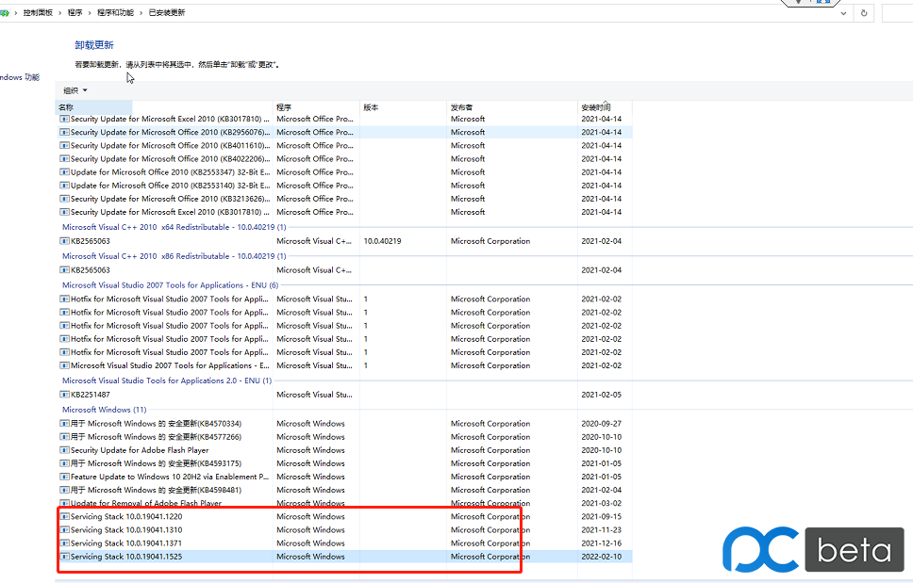Click the Control Panel icon in address bar
This screenshot has width=913, height=583.
click(x=4, y=13)
